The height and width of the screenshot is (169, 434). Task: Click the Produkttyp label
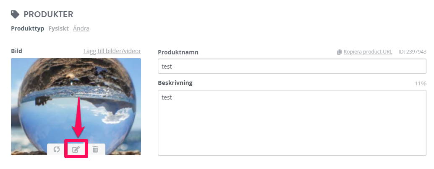tap(28, 28)
